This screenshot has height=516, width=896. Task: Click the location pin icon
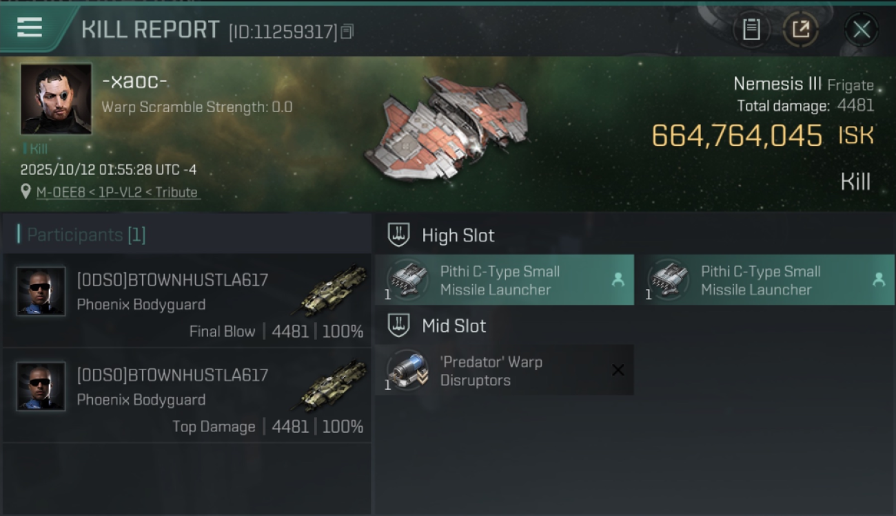[x=26, y=193]
